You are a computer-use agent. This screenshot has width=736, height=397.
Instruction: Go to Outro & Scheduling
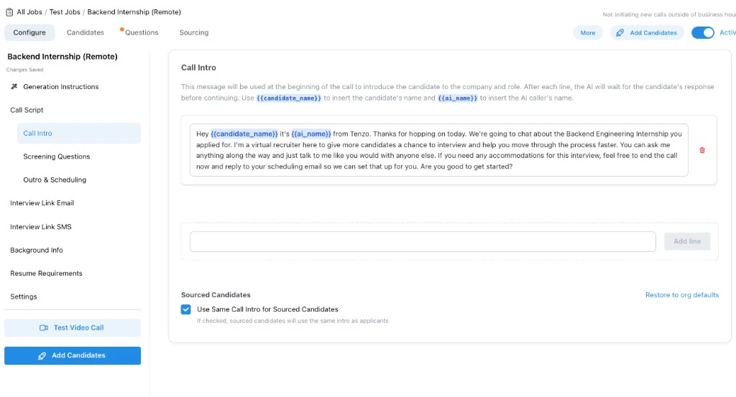pyautogui.click(x=55, y=180)
